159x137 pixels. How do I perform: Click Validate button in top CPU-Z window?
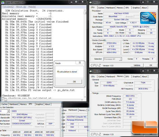(137, 65)
